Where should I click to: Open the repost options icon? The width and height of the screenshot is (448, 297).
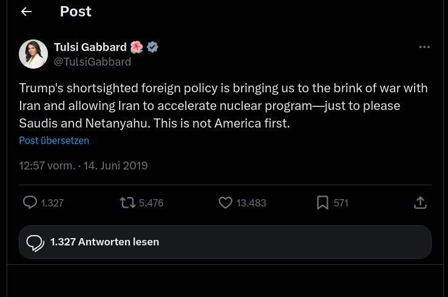[x=127, y=203]
